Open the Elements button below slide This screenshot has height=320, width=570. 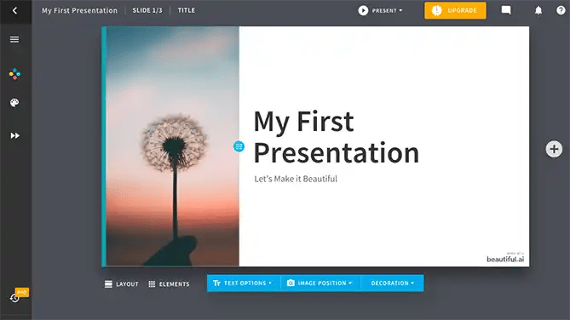click(169, 284)
